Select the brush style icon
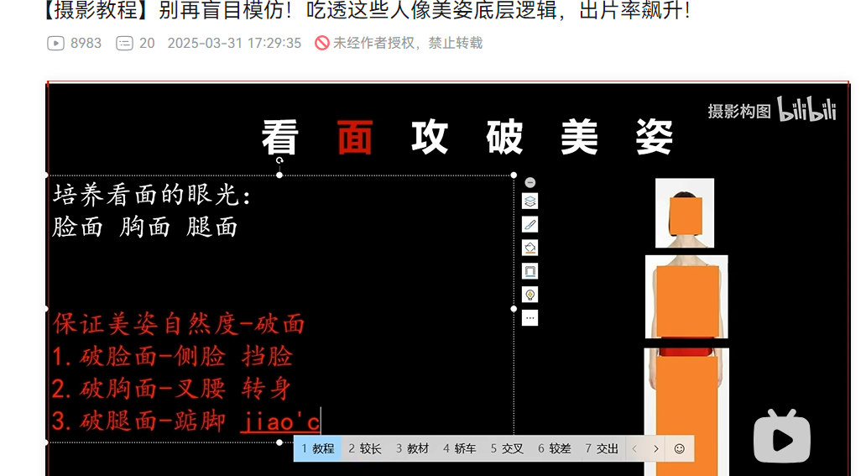 pyautogui.click(x=530, y=224)
